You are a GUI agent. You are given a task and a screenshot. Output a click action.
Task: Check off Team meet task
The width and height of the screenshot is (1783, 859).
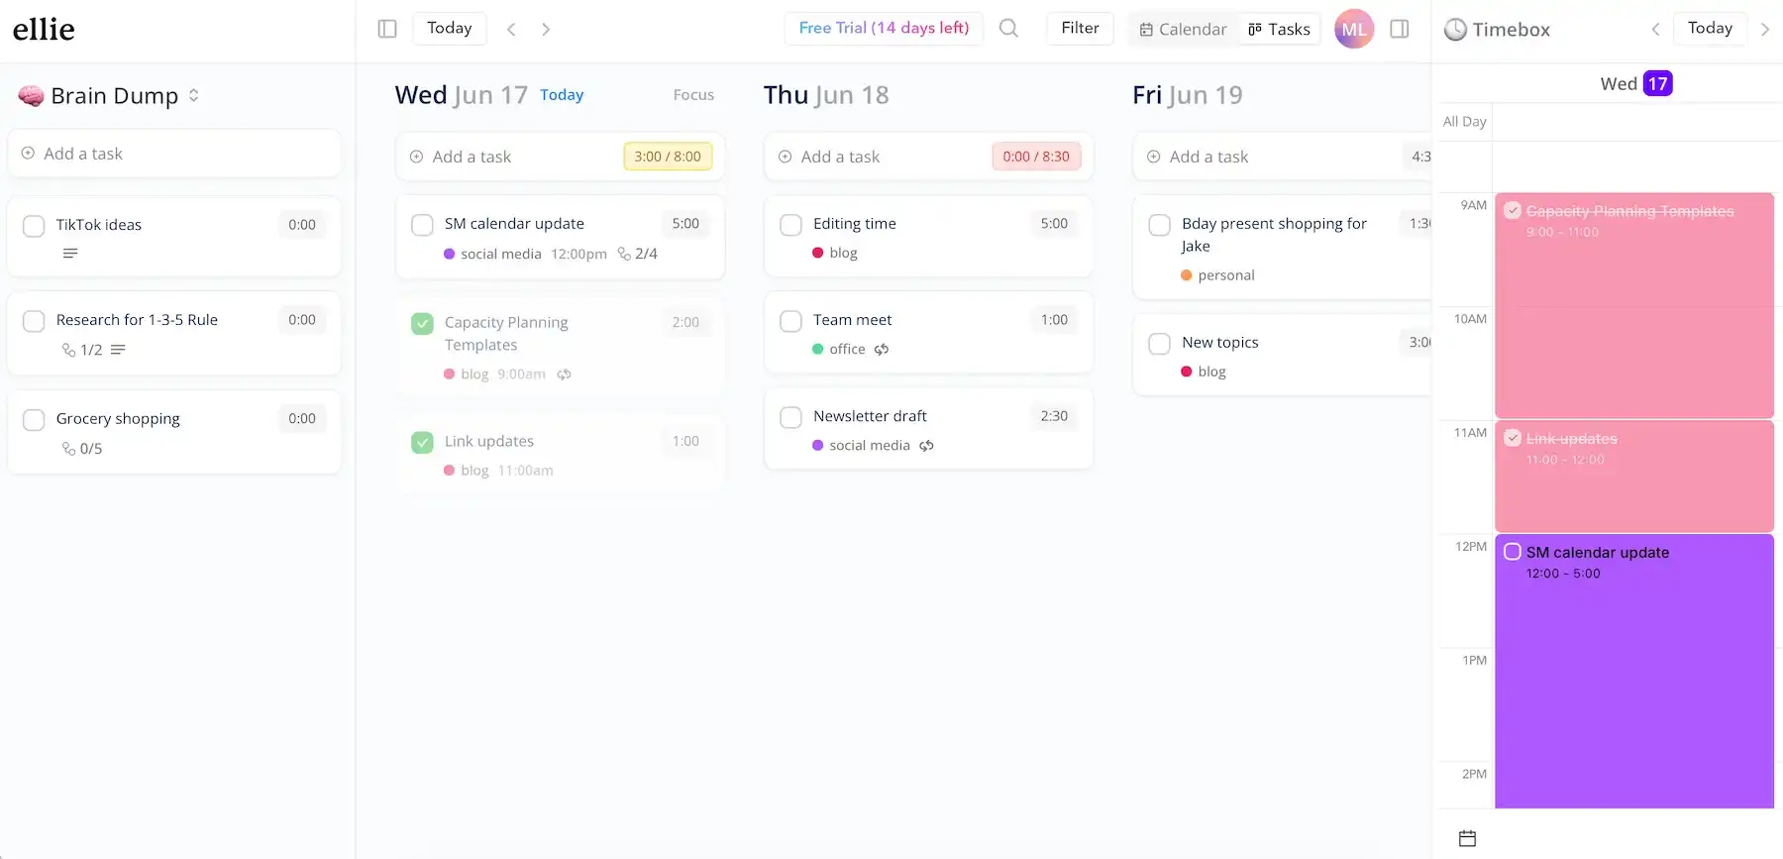(x=790, y=321)
